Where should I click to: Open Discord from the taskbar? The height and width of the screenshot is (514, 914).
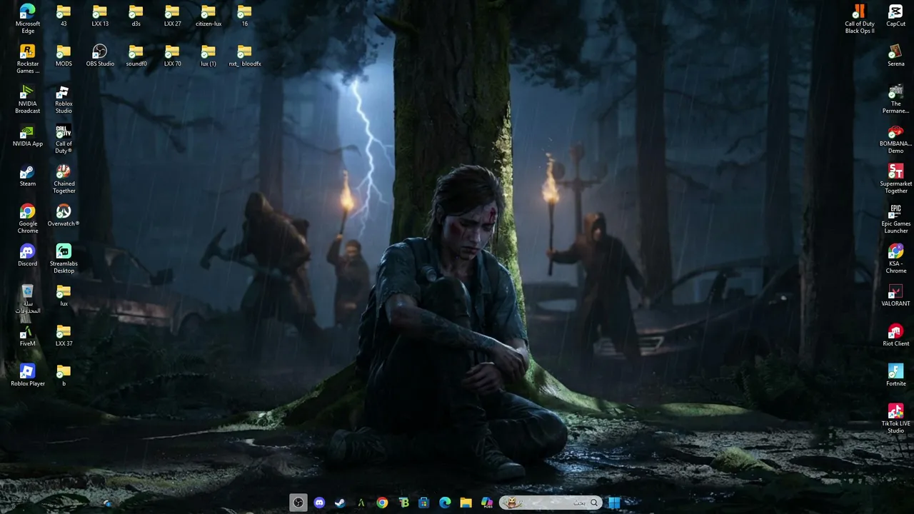[319, 503]
